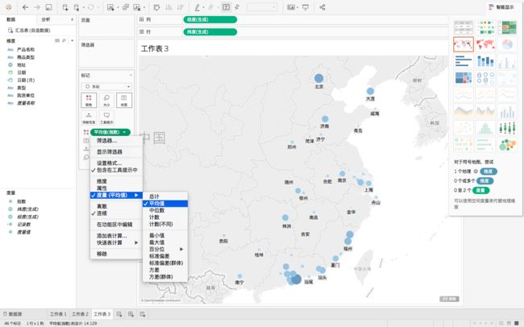
Task: Choose checked 连续 option in menu
Action: pyautogui.click(x=102, y=213)
